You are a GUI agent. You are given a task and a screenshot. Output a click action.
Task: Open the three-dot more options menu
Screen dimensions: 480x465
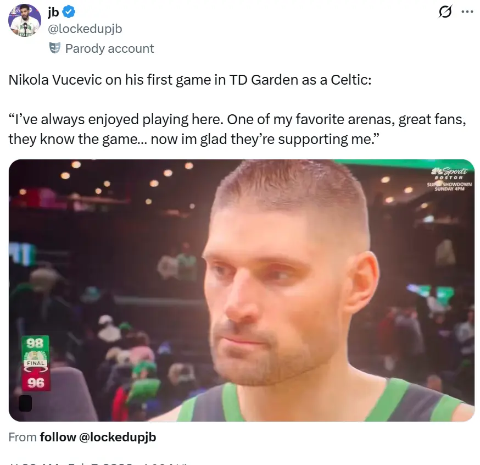coord(467,12)
